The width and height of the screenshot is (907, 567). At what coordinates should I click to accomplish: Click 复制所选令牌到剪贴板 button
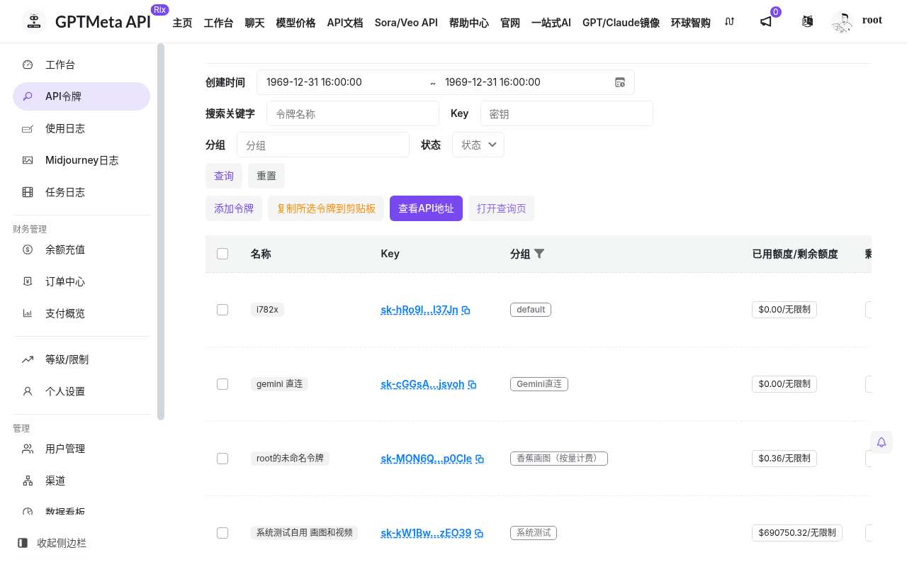click(x=326, y=208)
